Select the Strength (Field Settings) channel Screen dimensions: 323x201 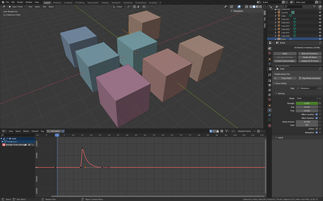coord(15,145)
